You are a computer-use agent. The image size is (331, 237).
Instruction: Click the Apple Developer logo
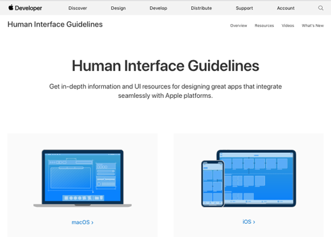pyautogui.click(x=25, y=8)
